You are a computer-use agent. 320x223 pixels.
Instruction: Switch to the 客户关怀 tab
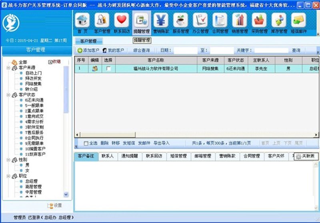[276, 156]
